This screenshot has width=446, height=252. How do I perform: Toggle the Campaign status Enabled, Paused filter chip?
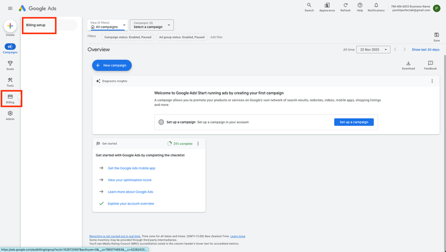click(128, 37)
